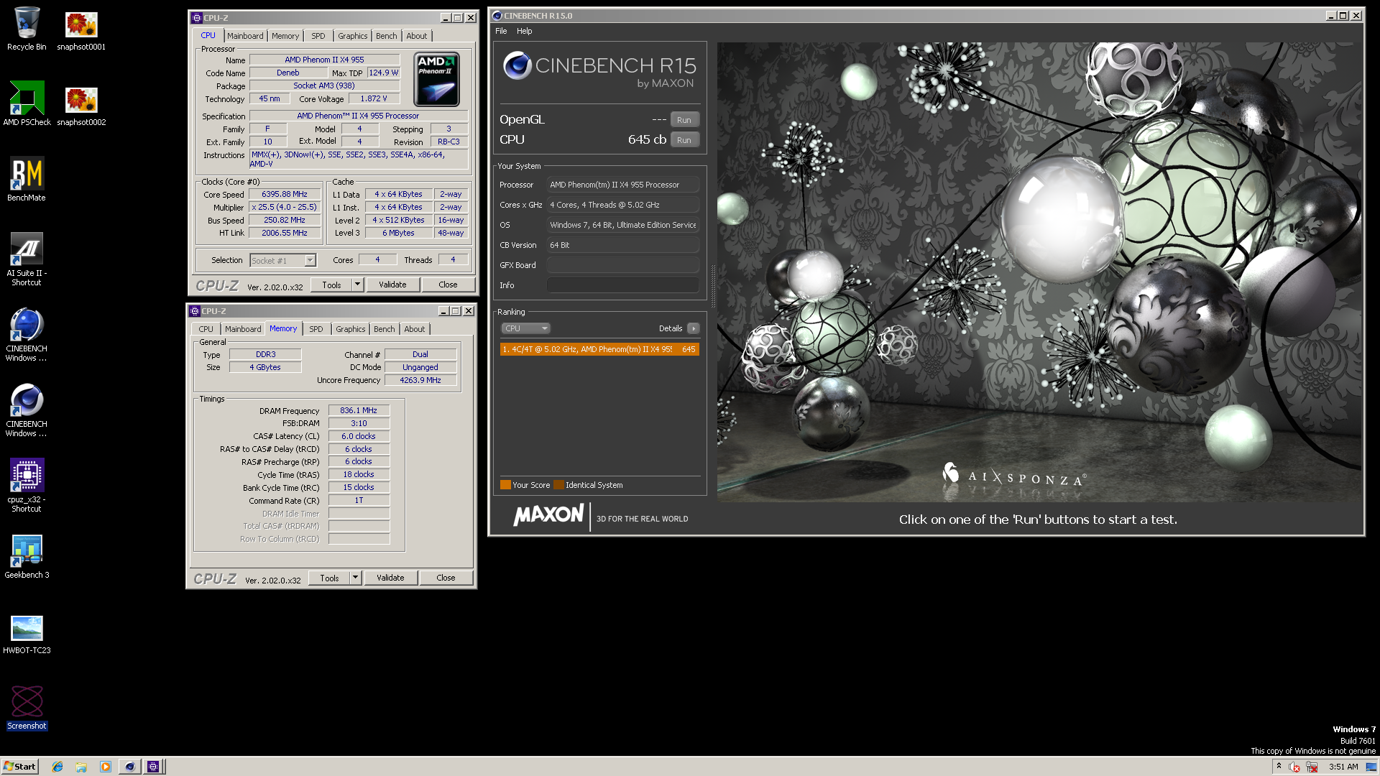Click the muted volume tray icon
Screen dimensions: 1380x776
tap(1294, 767)
